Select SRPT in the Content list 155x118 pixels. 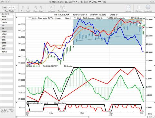pos(7,43)
